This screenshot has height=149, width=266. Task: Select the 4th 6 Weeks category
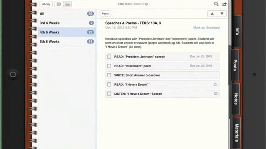[x=67, y=32]
